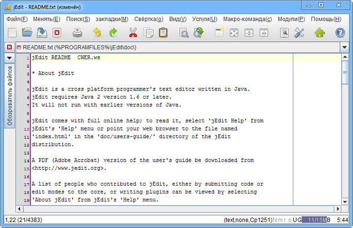The height and width of the screenshot is (228, 353).
Task: Open help with question mark icon
Action: click(340, 33)
